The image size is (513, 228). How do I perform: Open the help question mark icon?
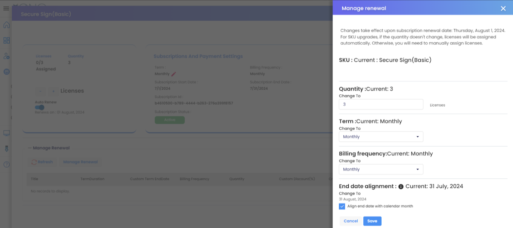pyautogui.click(x=6, y=164)
